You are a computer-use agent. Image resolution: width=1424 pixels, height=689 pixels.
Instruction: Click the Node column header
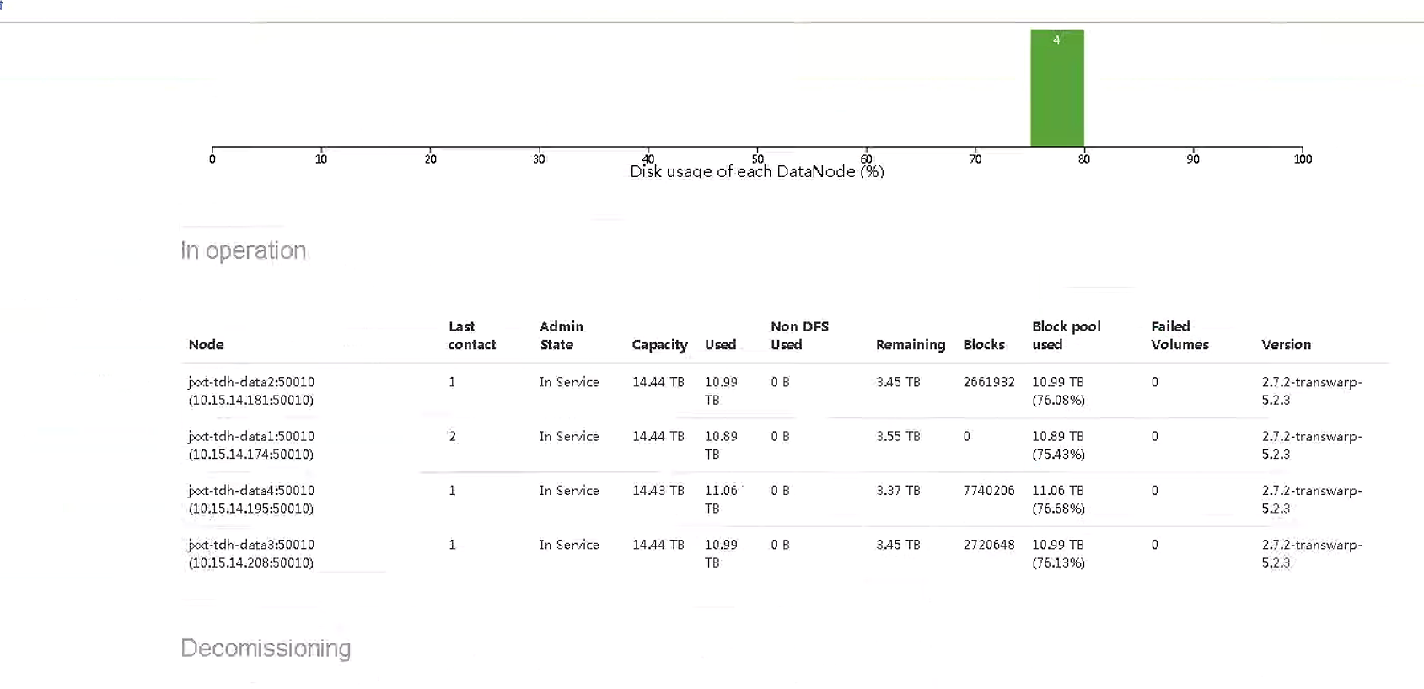206,344
